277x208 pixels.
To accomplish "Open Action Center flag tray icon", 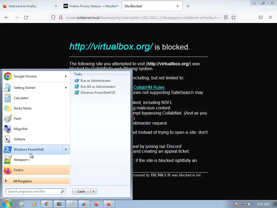I will tap(236, 204).
